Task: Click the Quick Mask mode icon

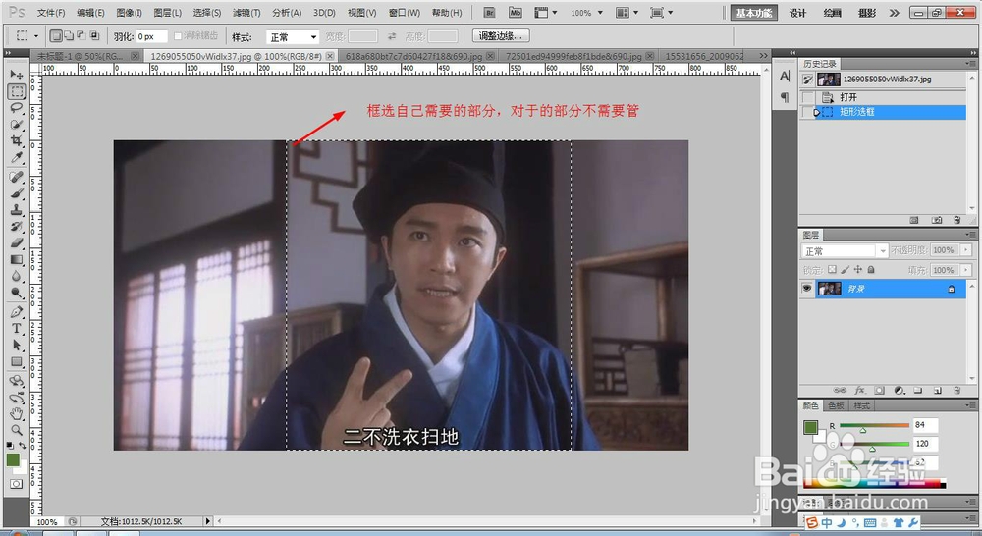Action: coord(17,483)
